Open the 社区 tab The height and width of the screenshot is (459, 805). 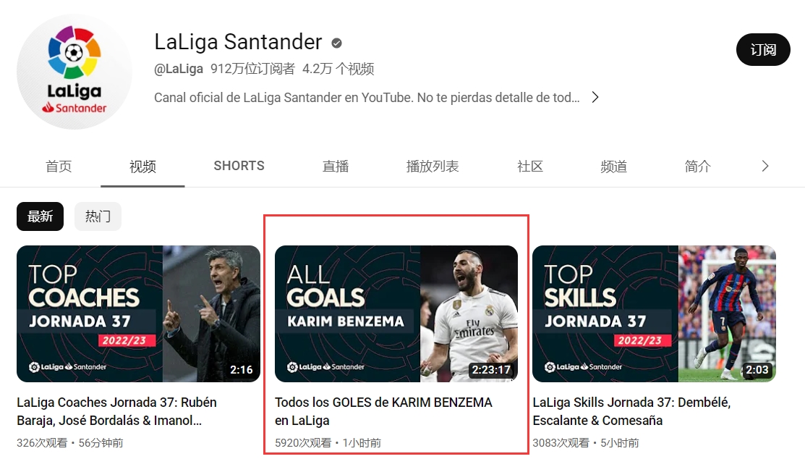coord(530,166)
